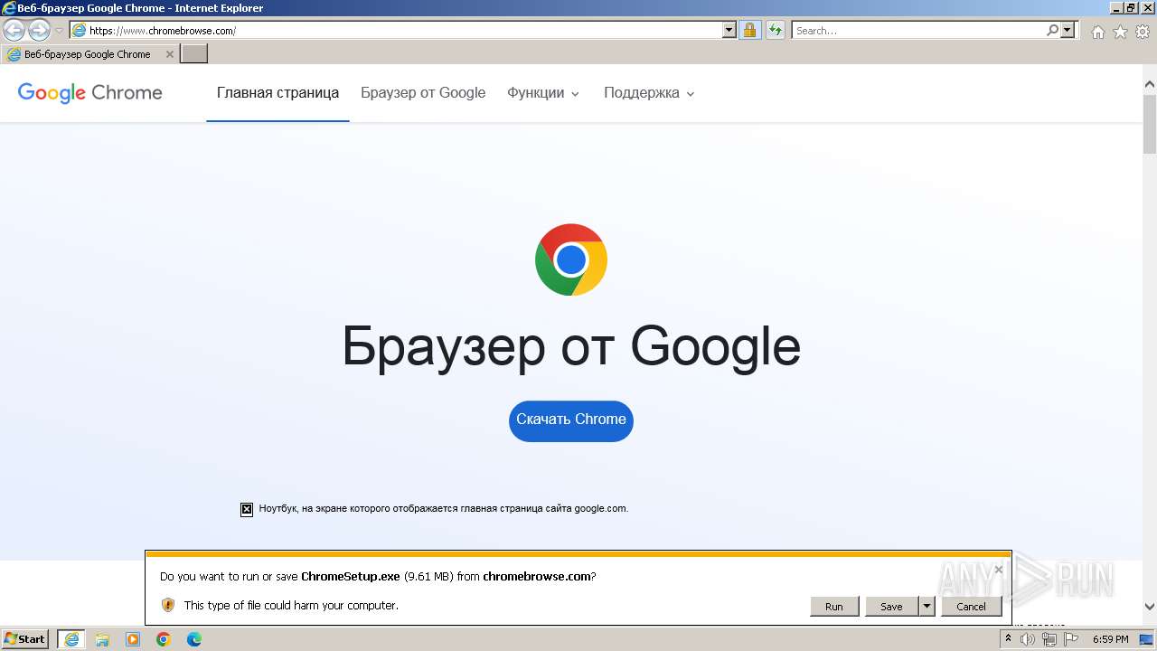This screenshot has height=651, width=1157.
Task: Click the page scrollbar up arrow
Action: click(x=1150, y=85)
